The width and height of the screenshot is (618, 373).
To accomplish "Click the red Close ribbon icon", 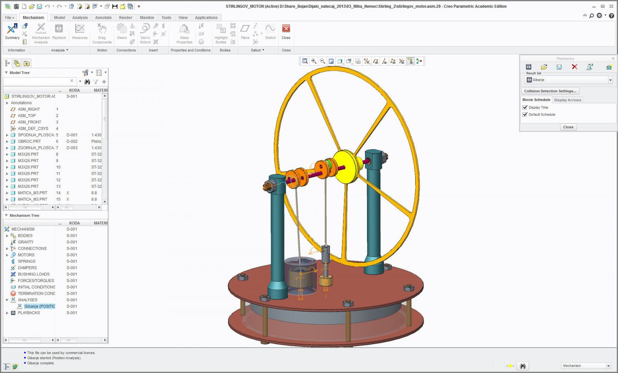I will [x=286, y=29].
